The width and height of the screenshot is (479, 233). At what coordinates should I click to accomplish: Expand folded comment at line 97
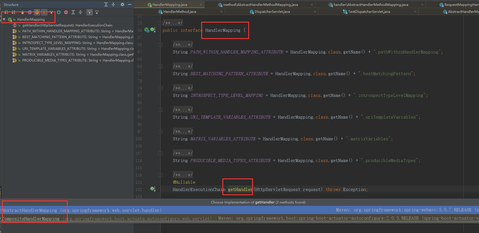point(160,131)
